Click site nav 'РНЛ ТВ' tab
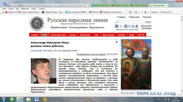This screenshot has width=183, height=102. (141, 35)
